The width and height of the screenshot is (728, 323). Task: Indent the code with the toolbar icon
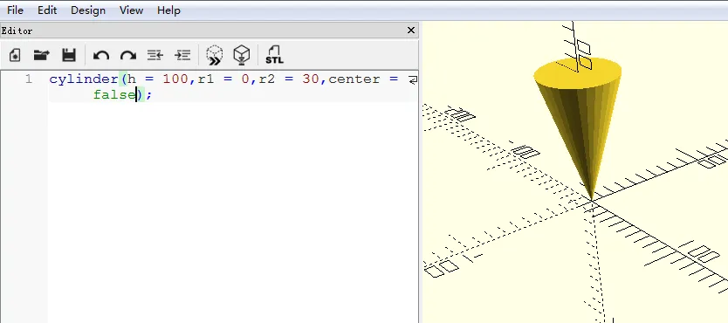[x=182, y=55]
